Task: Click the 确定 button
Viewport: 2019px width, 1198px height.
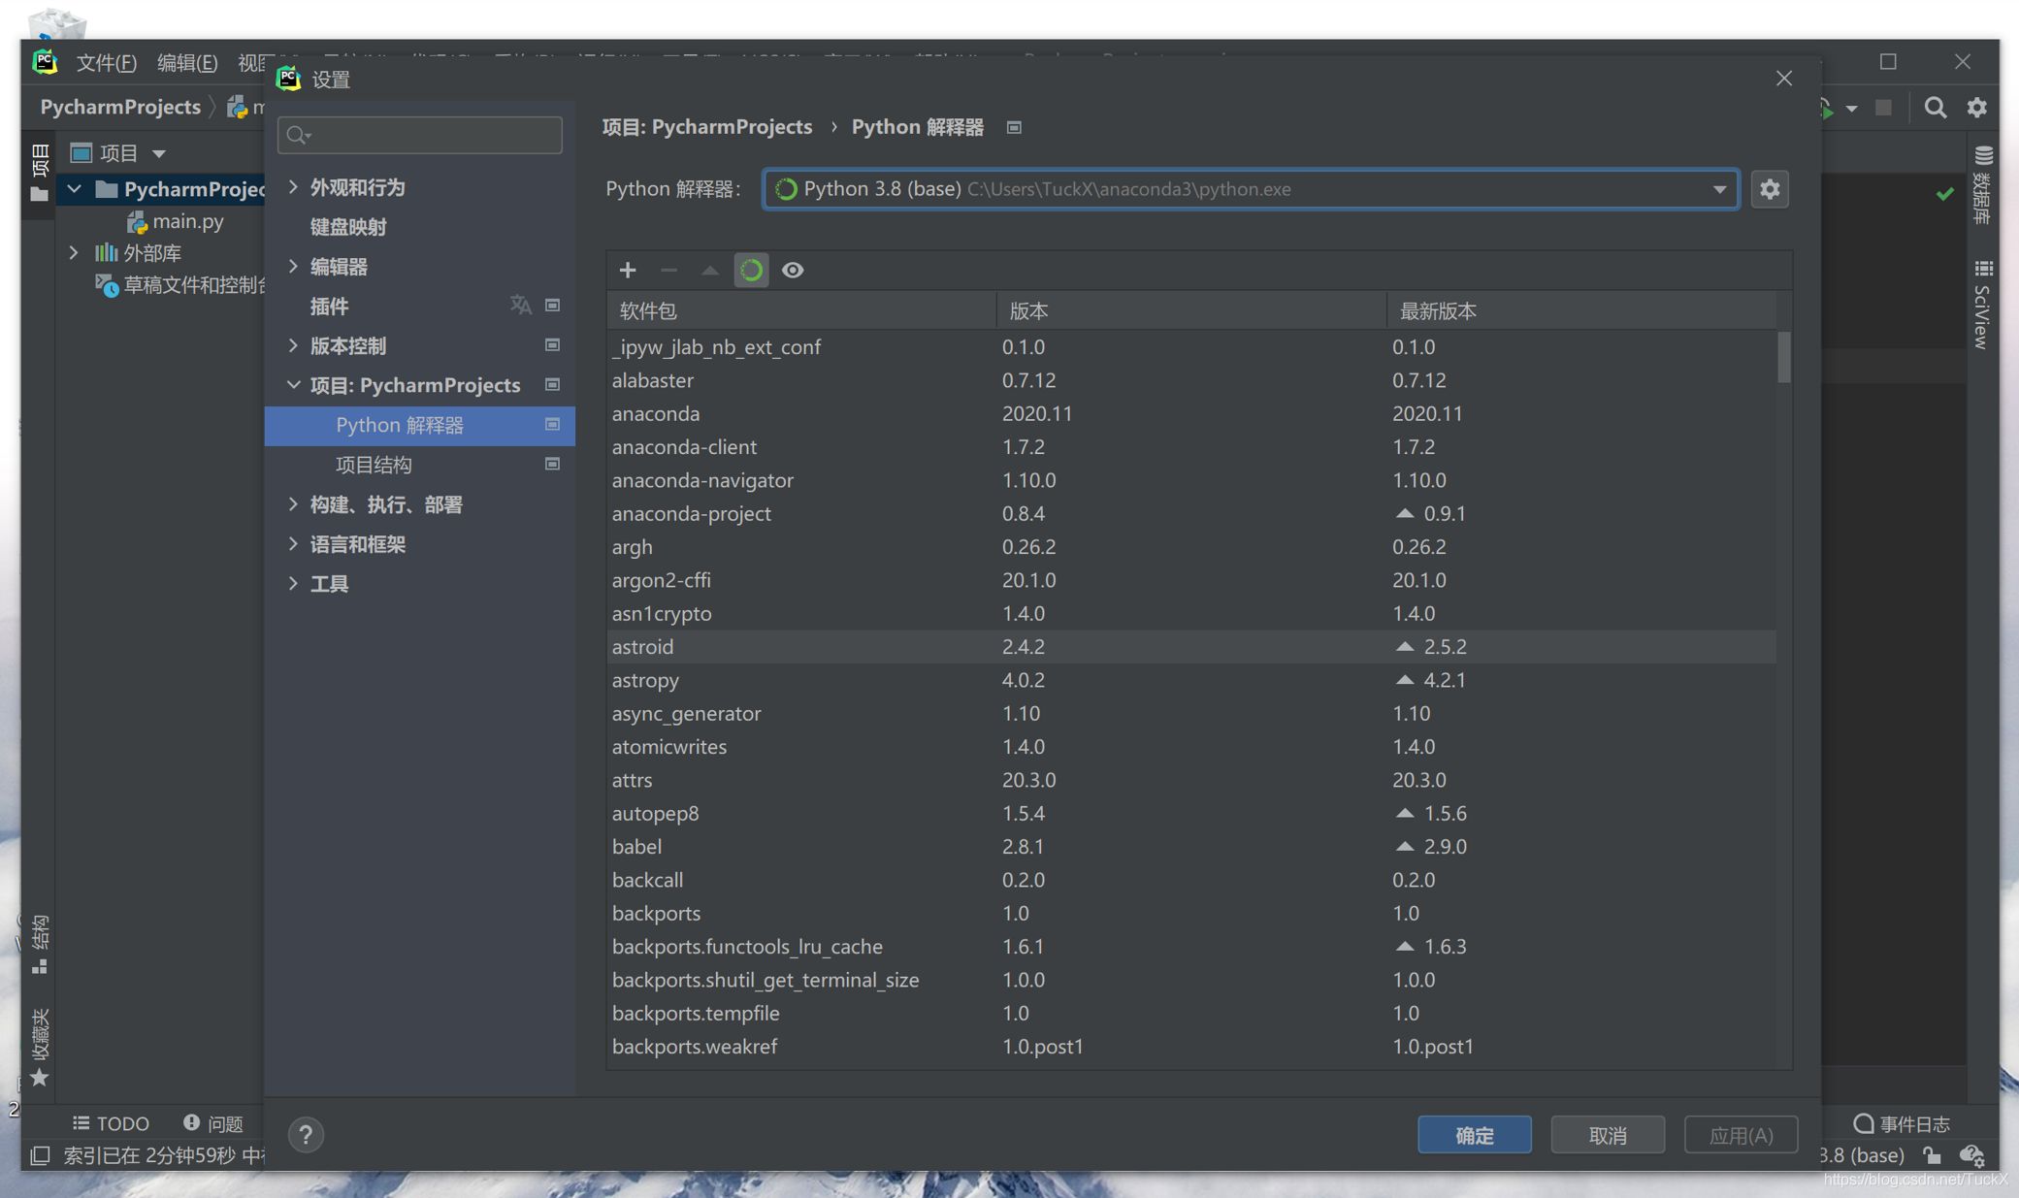Action: pyautogui.click(x=1474, y=1134)
